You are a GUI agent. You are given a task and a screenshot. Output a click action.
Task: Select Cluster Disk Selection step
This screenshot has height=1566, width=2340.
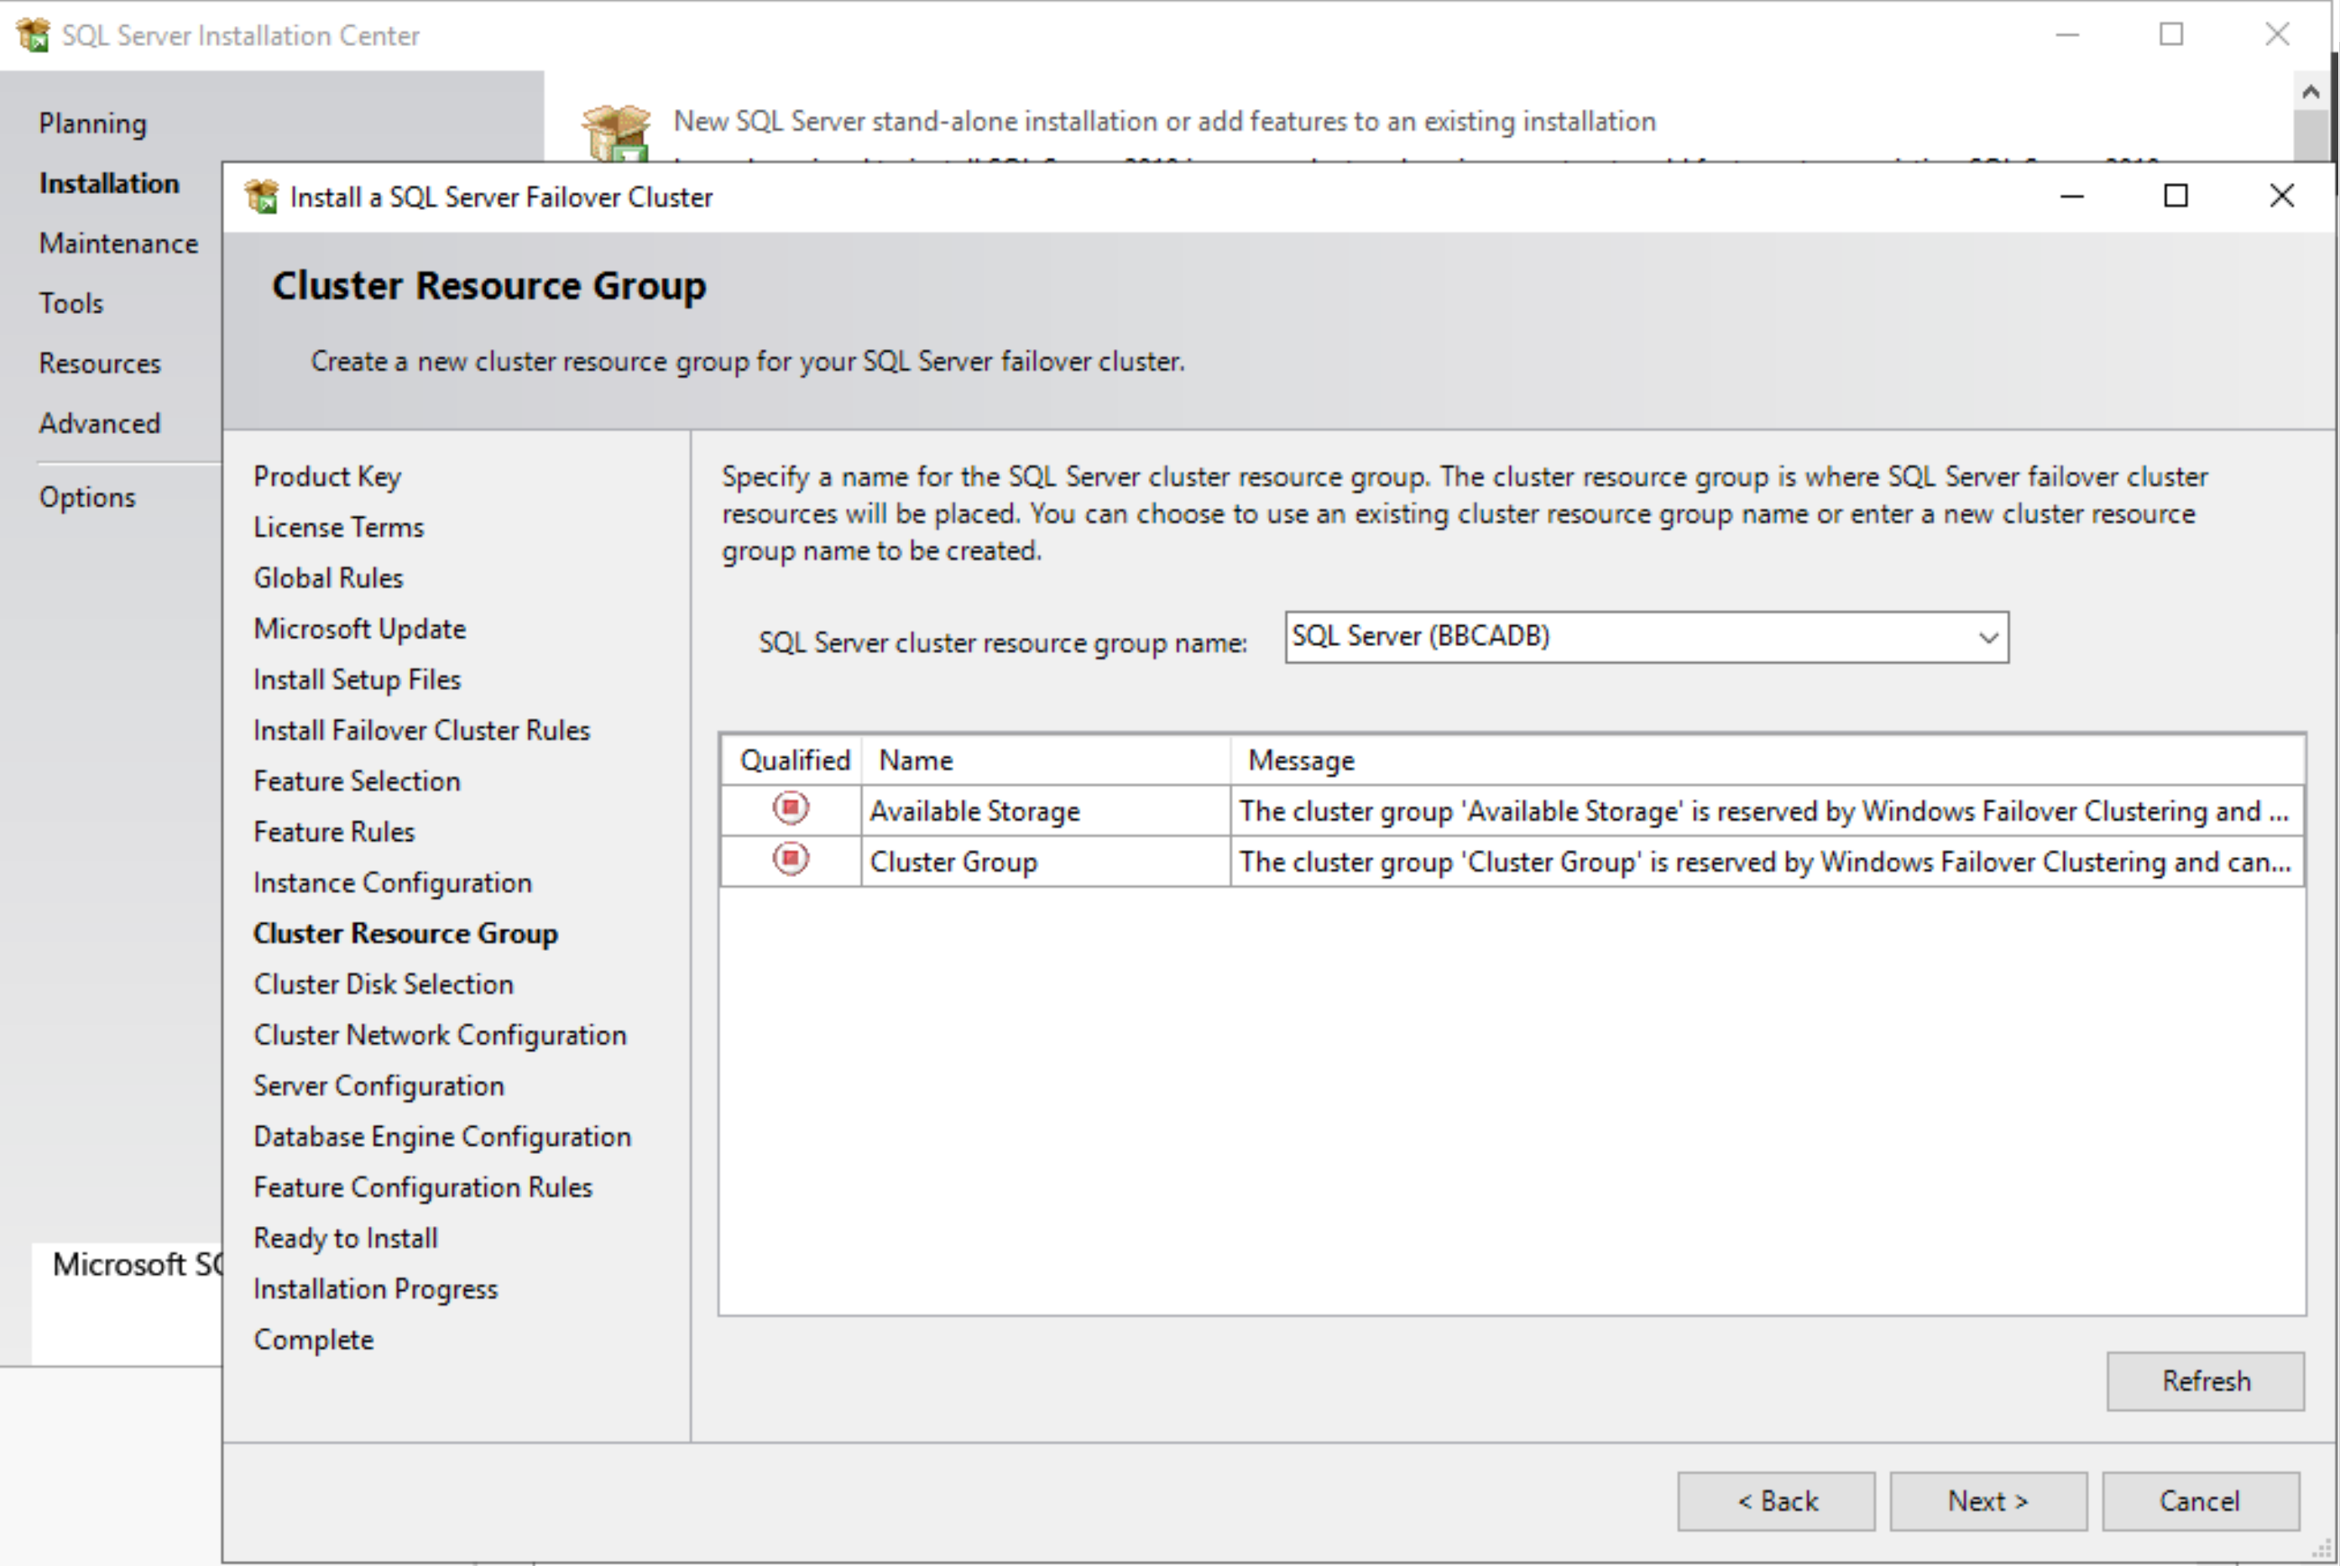[x=384, y=984]
